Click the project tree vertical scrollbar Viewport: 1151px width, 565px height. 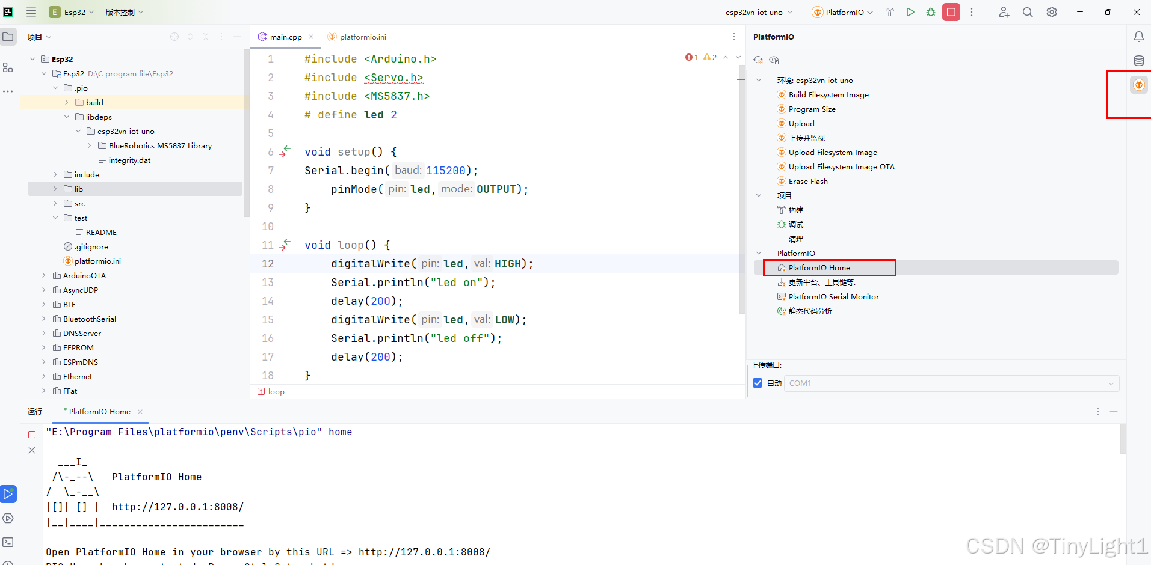pyautogui.click(x=246, y=133)
